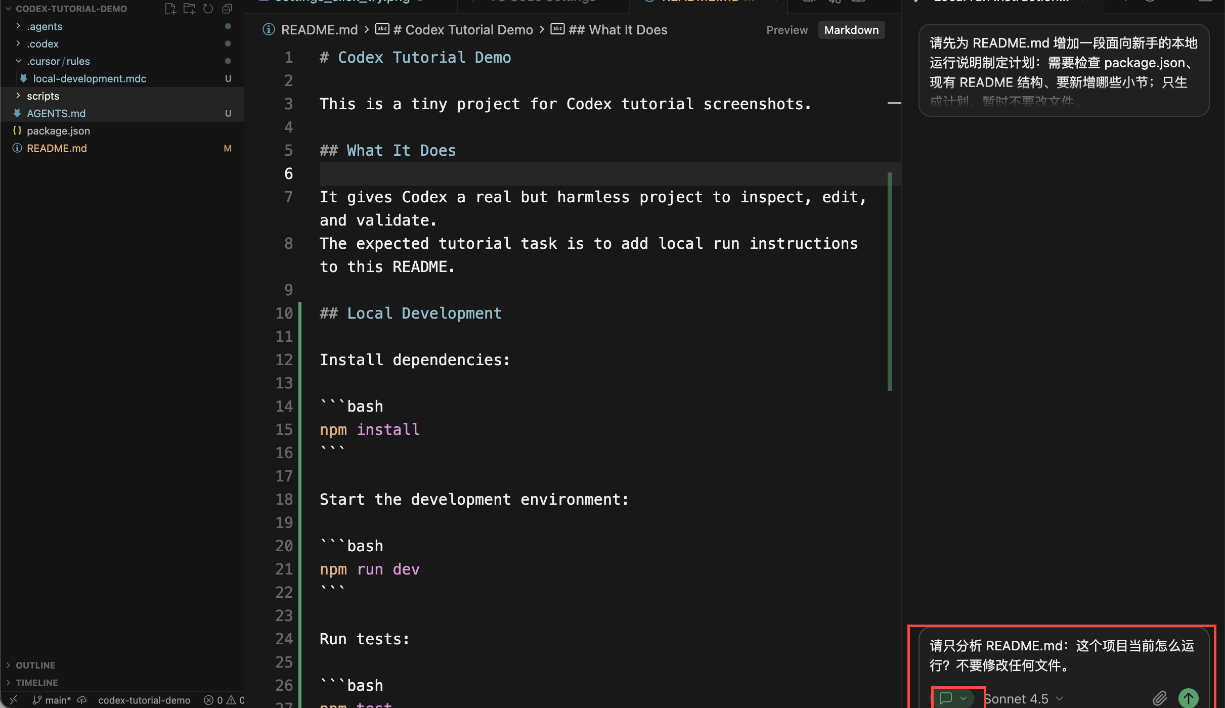Click the info icon beside README.md breadcrumb
This screenshot has height=708, width=1225.
click(269, 30)
